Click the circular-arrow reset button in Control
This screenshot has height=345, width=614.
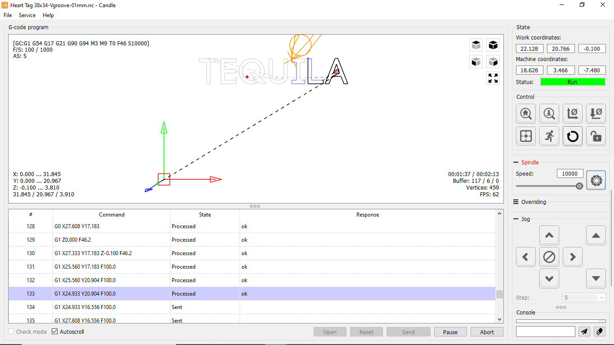coord(573,136)
